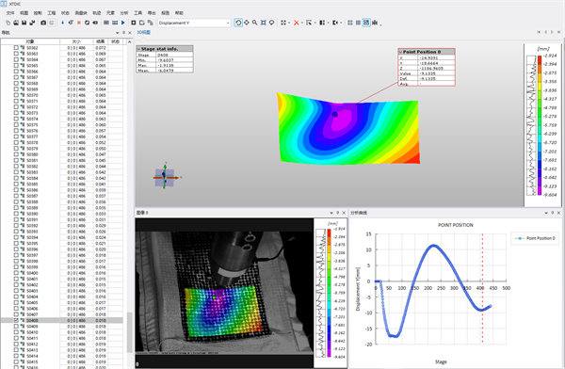Select the pan move tool icon
Screen dimensions: 565x369
tap(247, 23)
